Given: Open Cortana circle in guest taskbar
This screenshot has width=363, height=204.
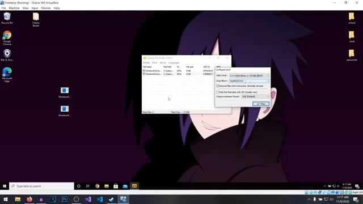Looking at the screenshot, I should pos(78,186).
